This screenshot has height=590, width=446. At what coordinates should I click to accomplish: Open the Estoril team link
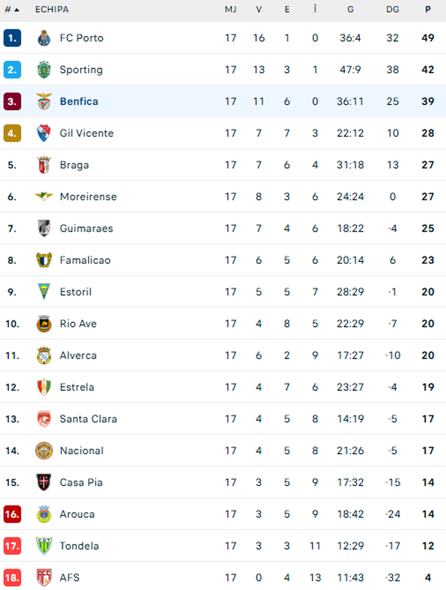pyautogui.click(x=75, y=292)
